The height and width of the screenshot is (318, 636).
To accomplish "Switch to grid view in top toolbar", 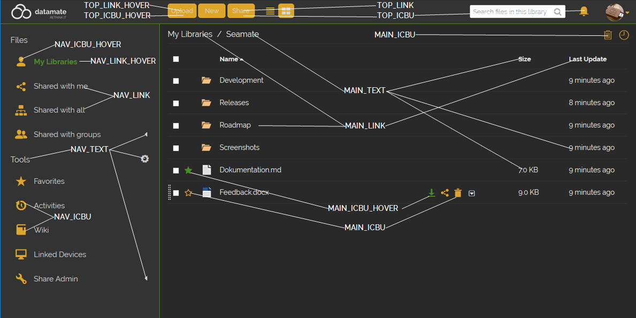I will tap(286, 11).
